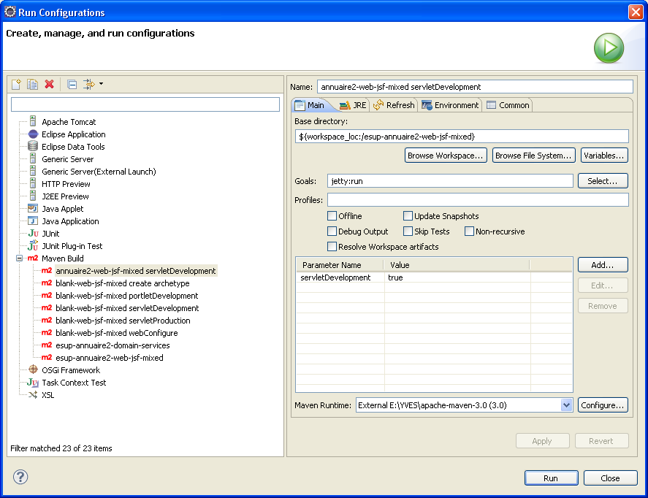Click the Collapse All toolbar icon
Screen dimensions: 648x498
point(72,84)
